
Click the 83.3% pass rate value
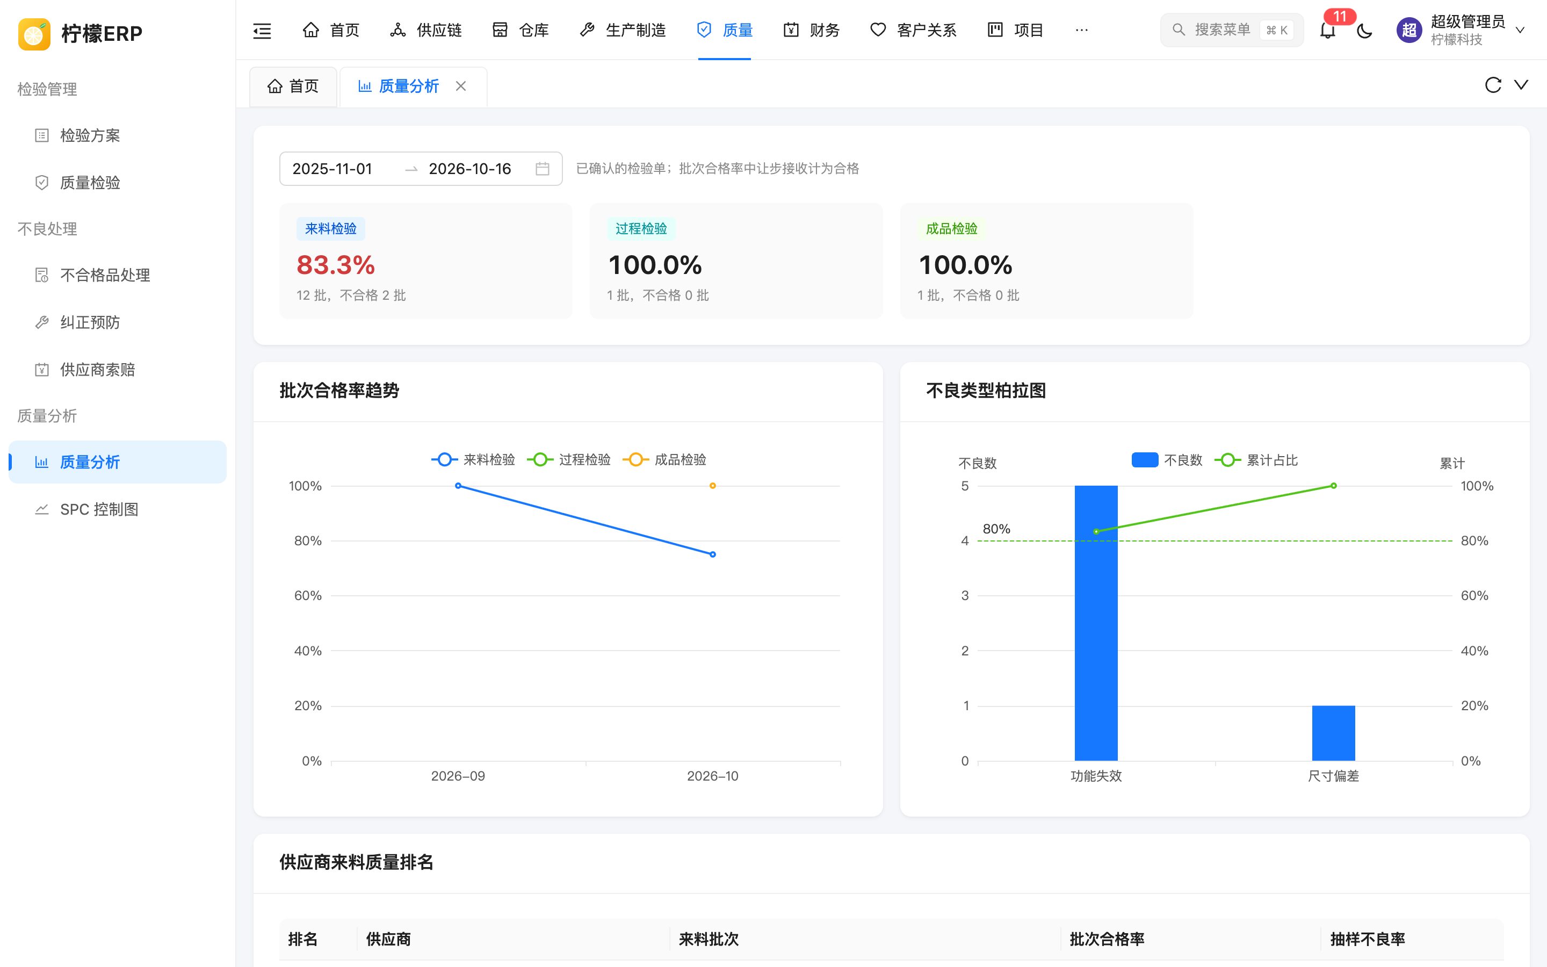tap(336, 265)
